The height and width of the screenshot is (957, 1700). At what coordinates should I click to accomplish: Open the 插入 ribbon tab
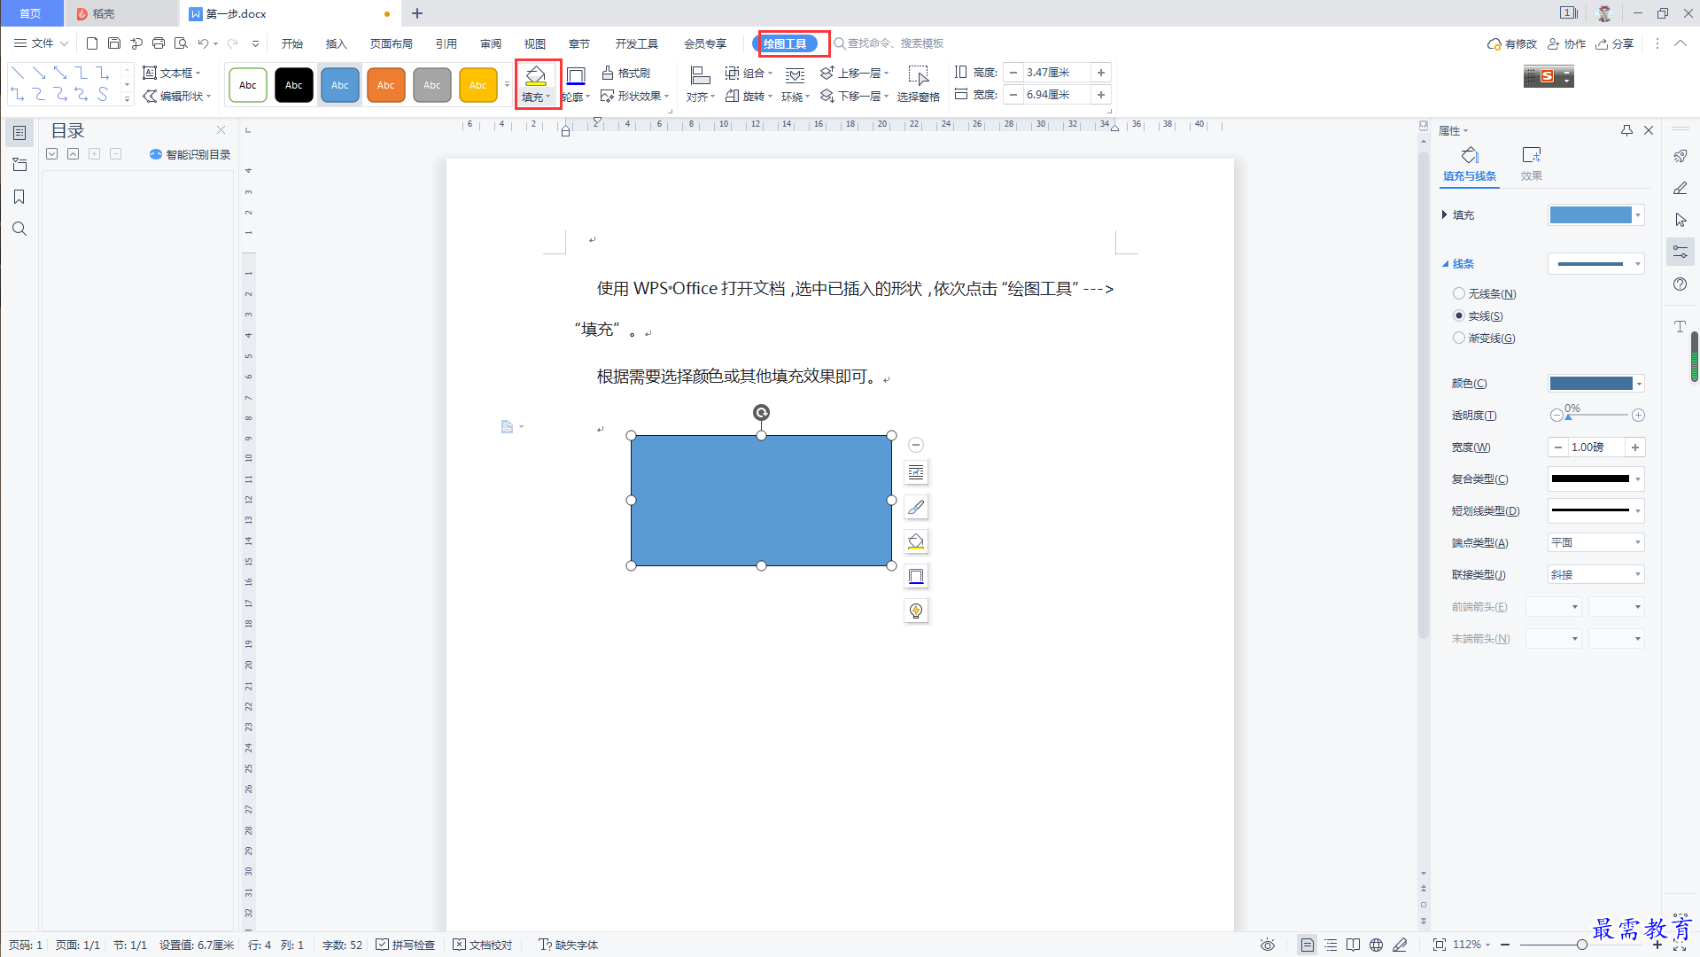click(x=337, y=43)
